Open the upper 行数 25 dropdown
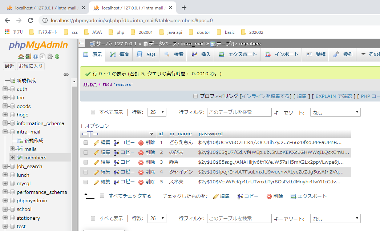 157,112
